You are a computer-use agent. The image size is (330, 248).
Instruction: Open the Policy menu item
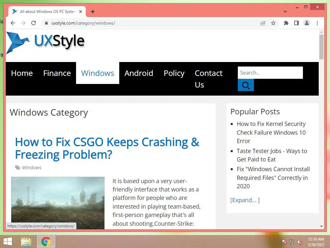[174, 74]
